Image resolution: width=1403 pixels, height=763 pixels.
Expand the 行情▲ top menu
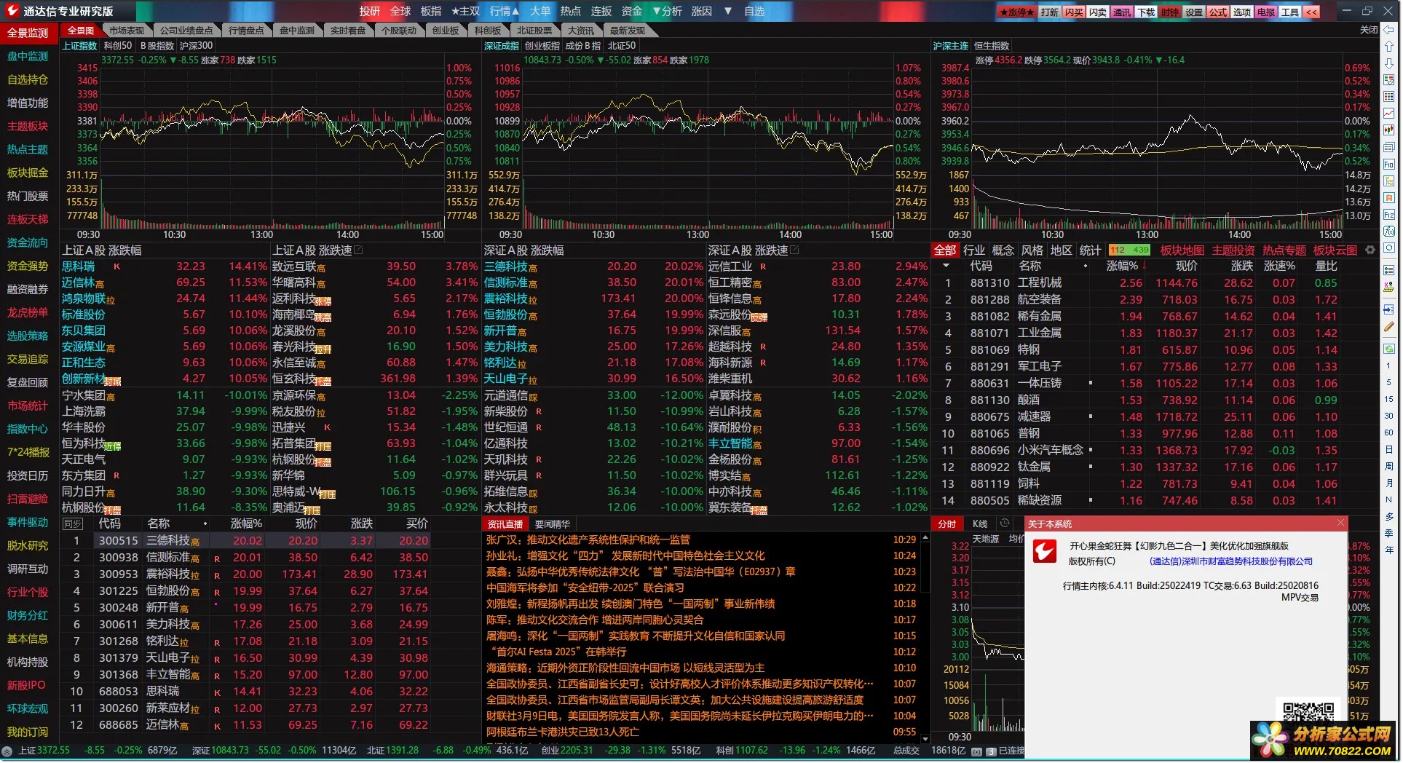(x=504, y=11)
